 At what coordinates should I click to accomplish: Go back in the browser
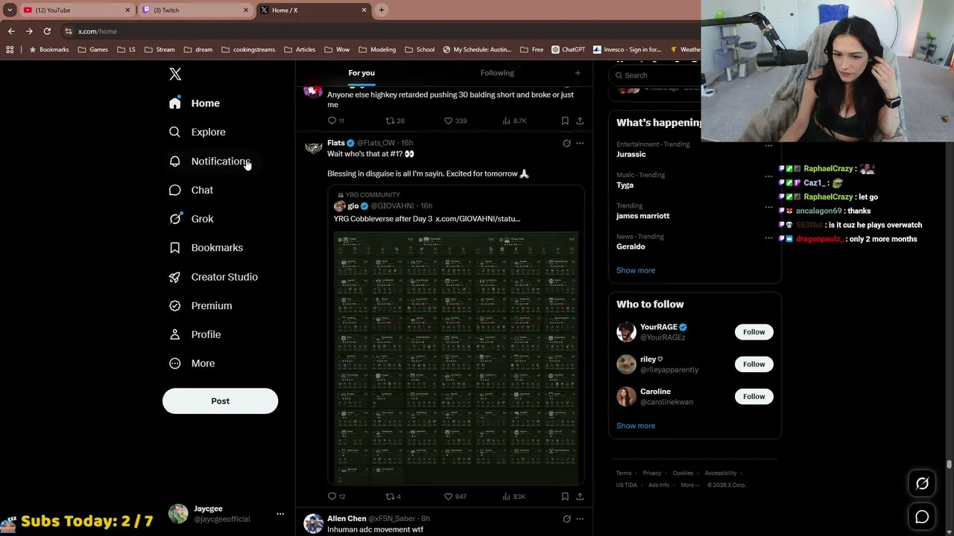[11, 31]
